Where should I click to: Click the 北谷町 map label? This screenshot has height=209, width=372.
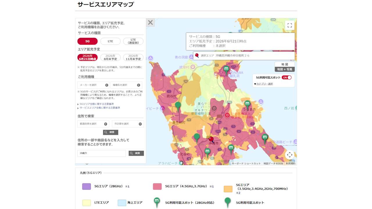185,154
